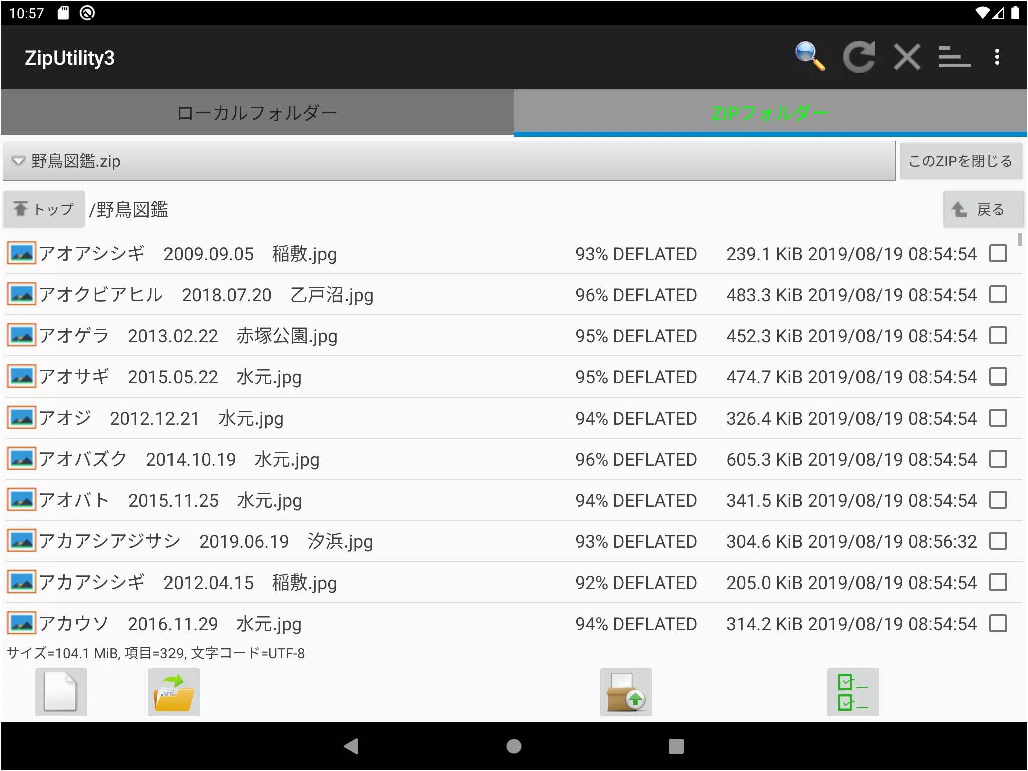
Task: Click the このZIPを閉じる button
Action: pos(961,161)
